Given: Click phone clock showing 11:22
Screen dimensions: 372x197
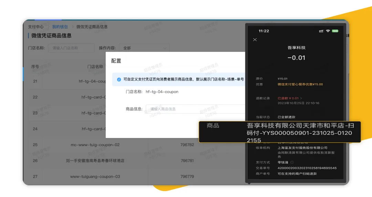Looking at the screenshot, I should (264, 31).
